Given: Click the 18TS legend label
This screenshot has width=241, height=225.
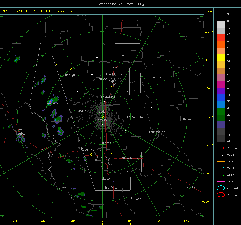Looking at the screenshot, I should pos(230,182).
